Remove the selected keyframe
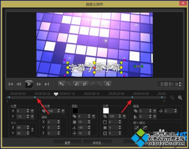Image resolution: width=189 pixels, height=149 pixels. click(x=69, y=84)
